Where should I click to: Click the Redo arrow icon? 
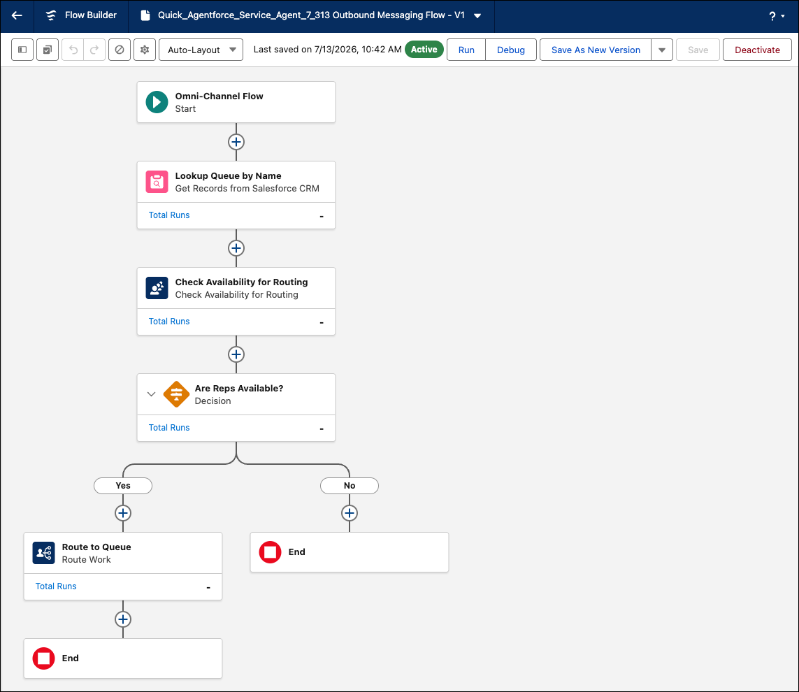(94, 50)
